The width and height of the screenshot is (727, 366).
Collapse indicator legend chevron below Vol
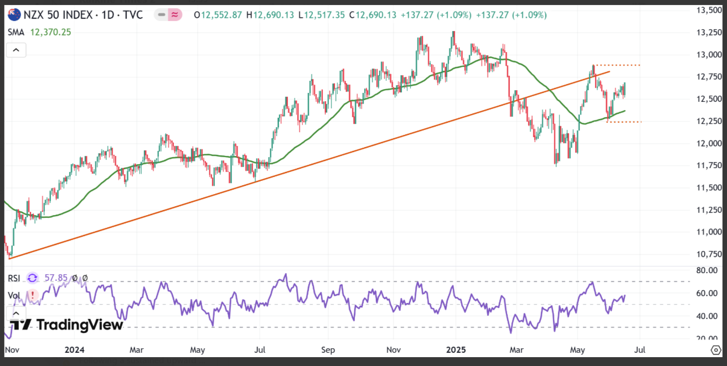(16, 313)
